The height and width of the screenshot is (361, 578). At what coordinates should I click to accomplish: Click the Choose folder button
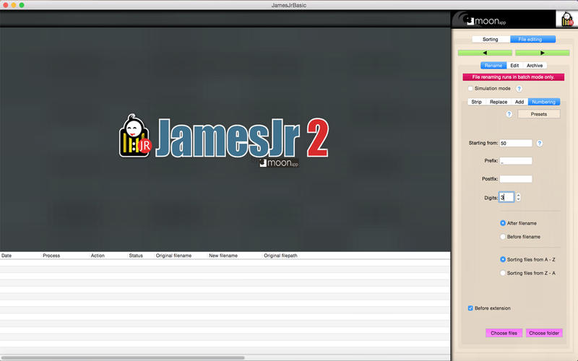tap(544, 333)
